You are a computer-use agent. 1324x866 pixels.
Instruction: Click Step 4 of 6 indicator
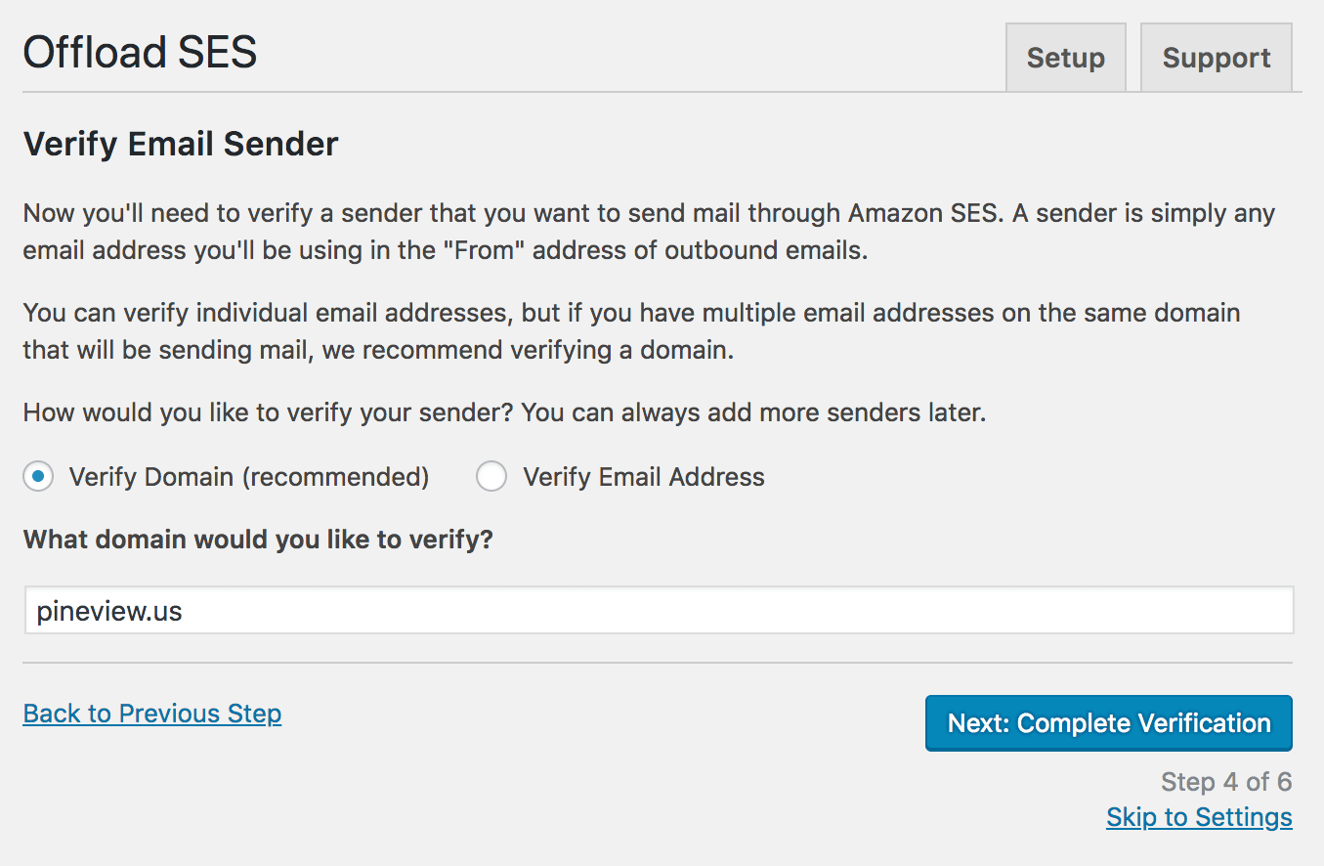pyautogui.click(x=1226, y=782)
